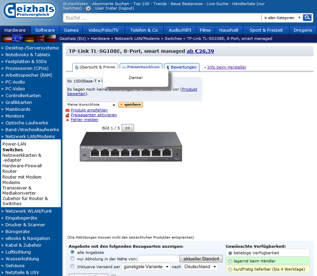
Task: Open Power-LAN subcategory
Action: pos(14,144)
